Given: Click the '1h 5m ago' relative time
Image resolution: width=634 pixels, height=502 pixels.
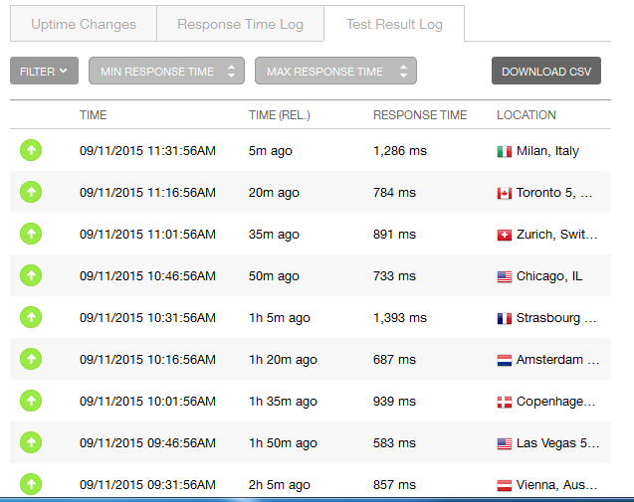Looking at the screenshot, I should click(x=280, y=318).
